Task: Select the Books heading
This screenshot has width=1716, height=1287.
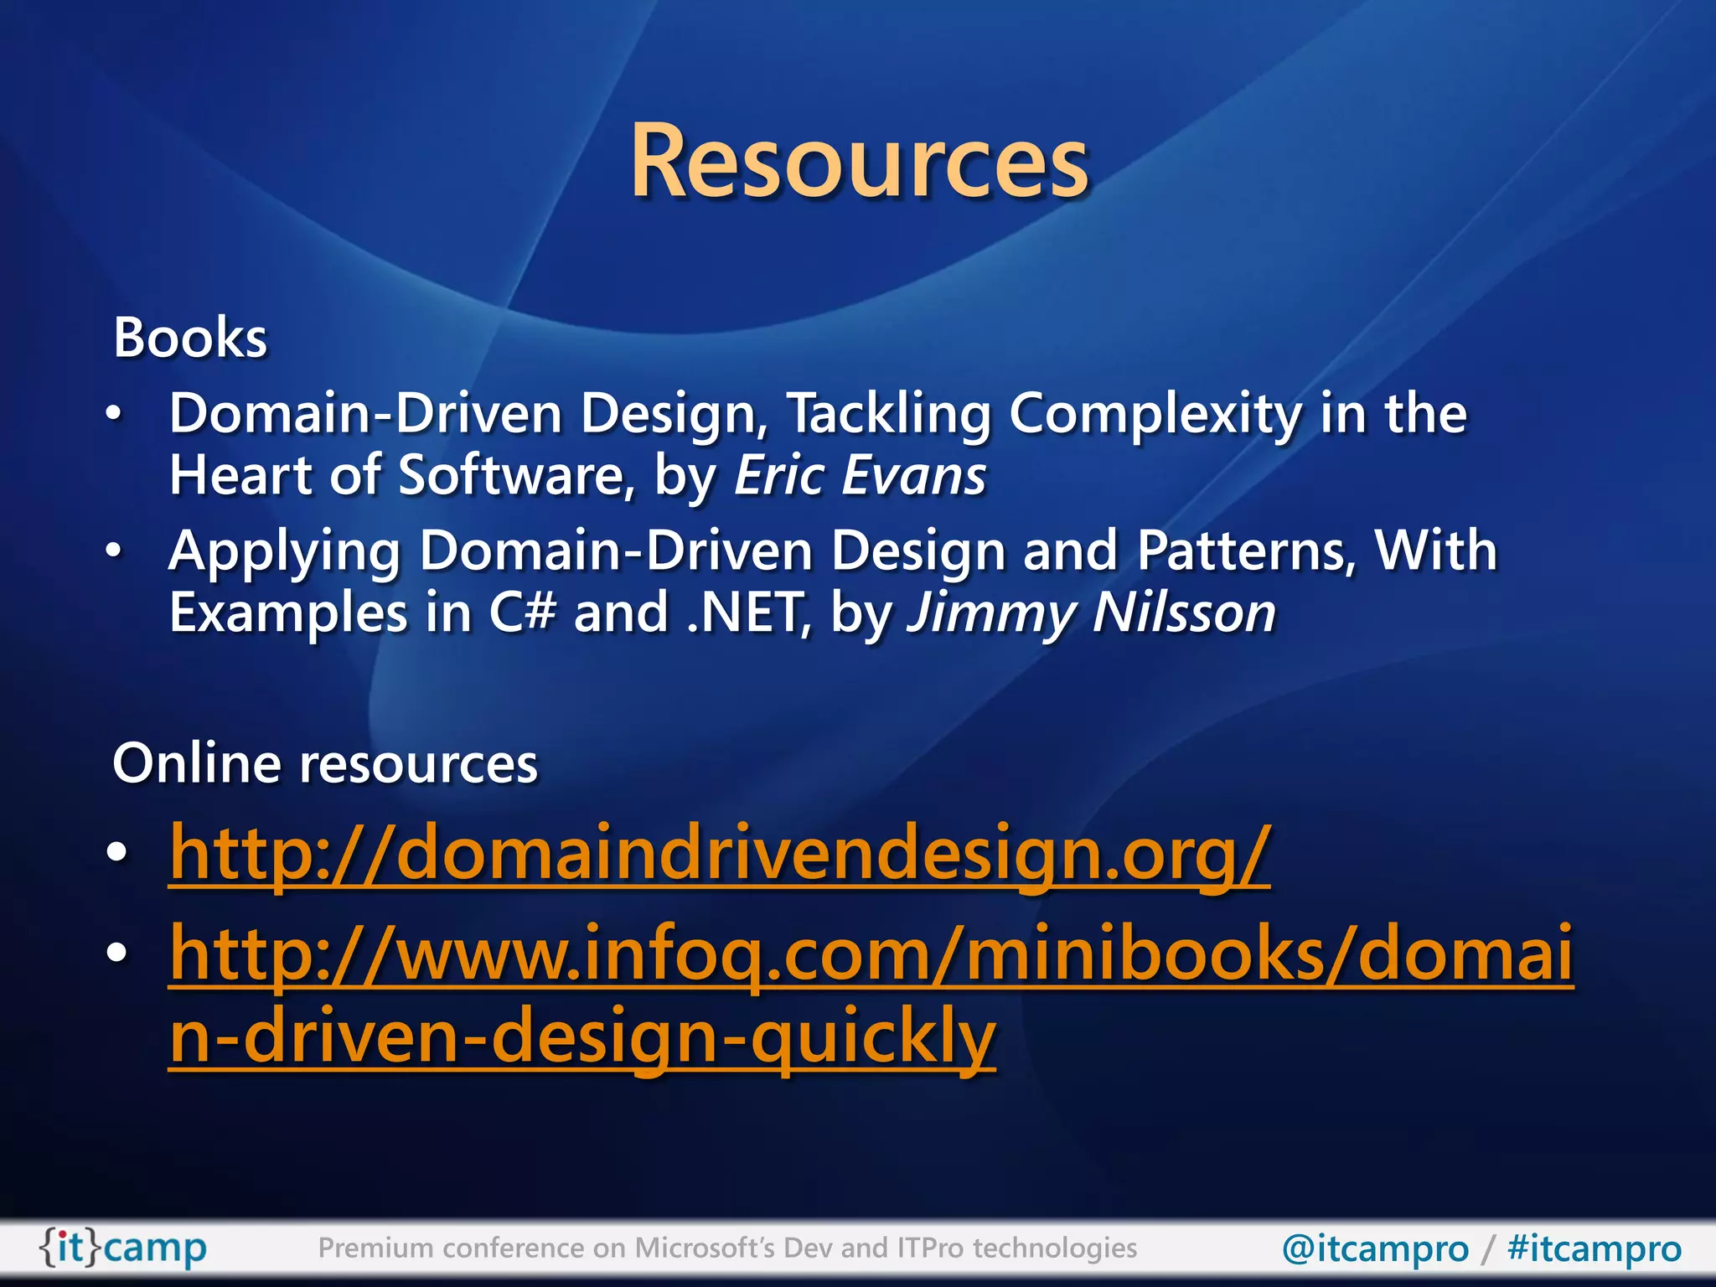Action: point(190,338)
